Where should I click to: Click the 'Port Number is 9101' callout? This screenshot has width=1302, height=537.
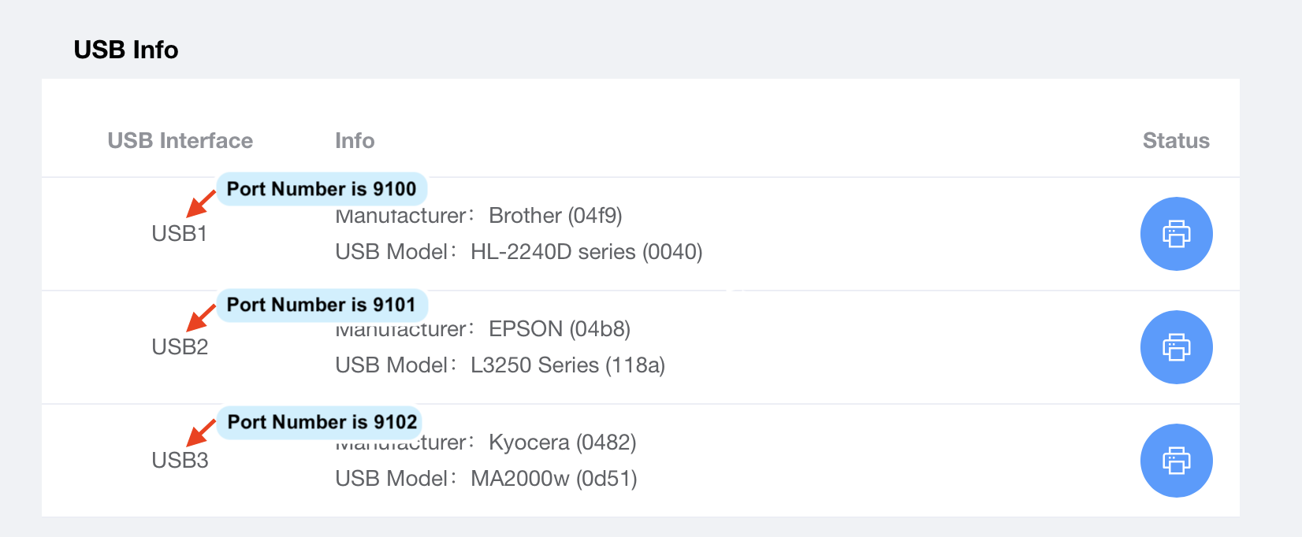coord(322,305)
